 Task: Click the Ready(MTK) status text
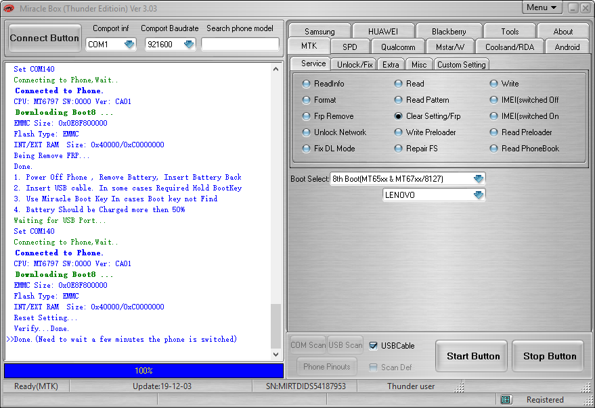(36, 386)
